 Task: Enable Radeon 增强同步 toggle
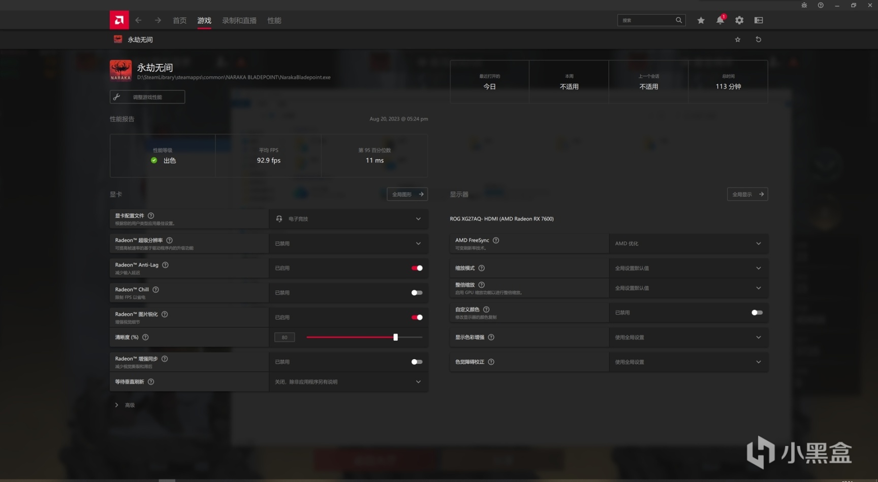[x=417, y=362]
